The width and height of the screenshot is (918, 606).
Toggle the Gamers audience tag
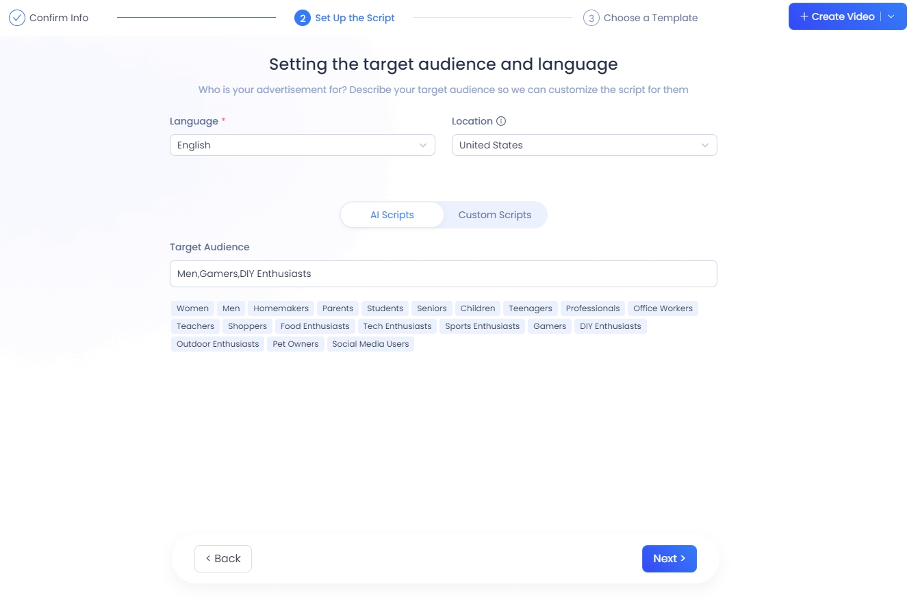pyautogui.click(x=549, y=326)
